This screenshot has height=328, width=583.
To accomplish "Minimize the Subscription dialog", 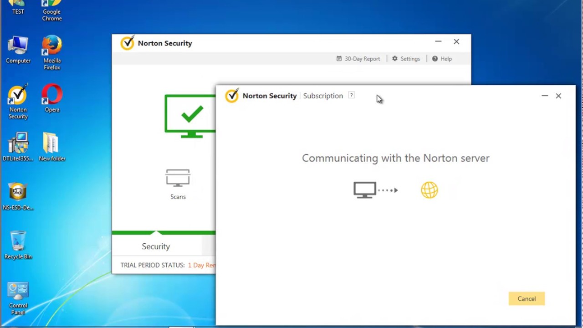I will point(545,96).
